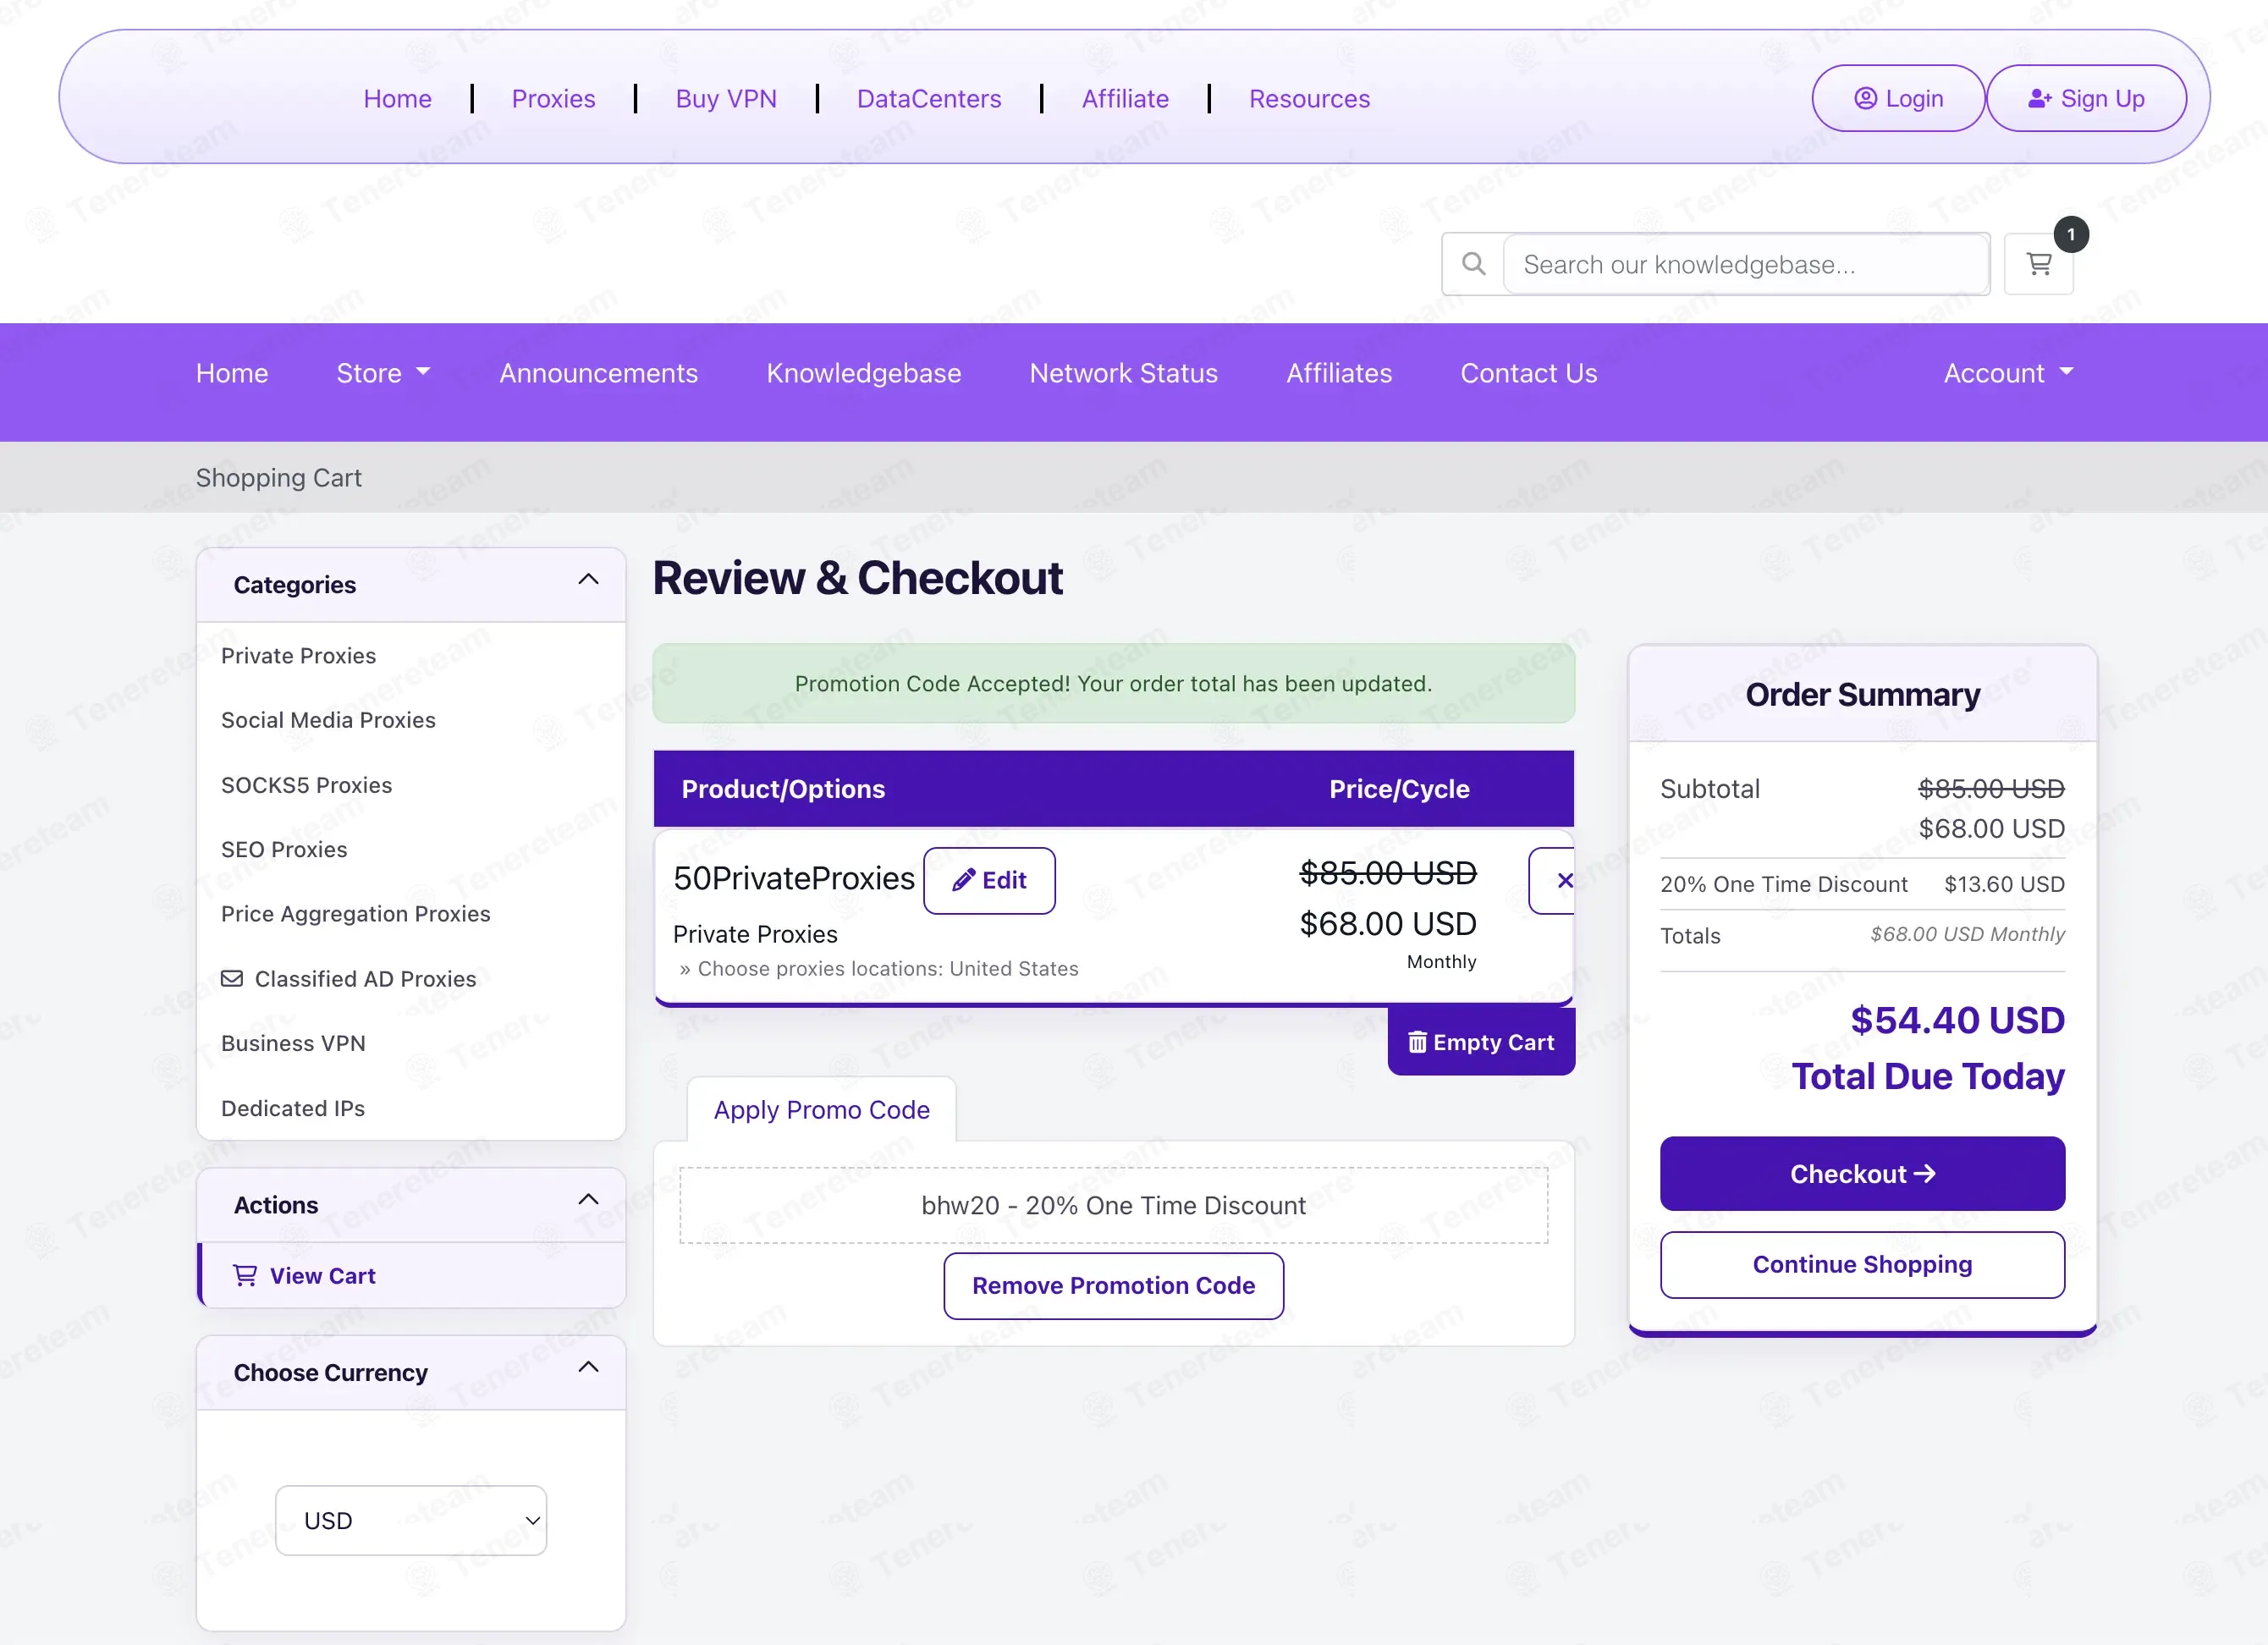Click the knowledgebase search input field
The image size is (2268, 1645).
[1746, 264]
